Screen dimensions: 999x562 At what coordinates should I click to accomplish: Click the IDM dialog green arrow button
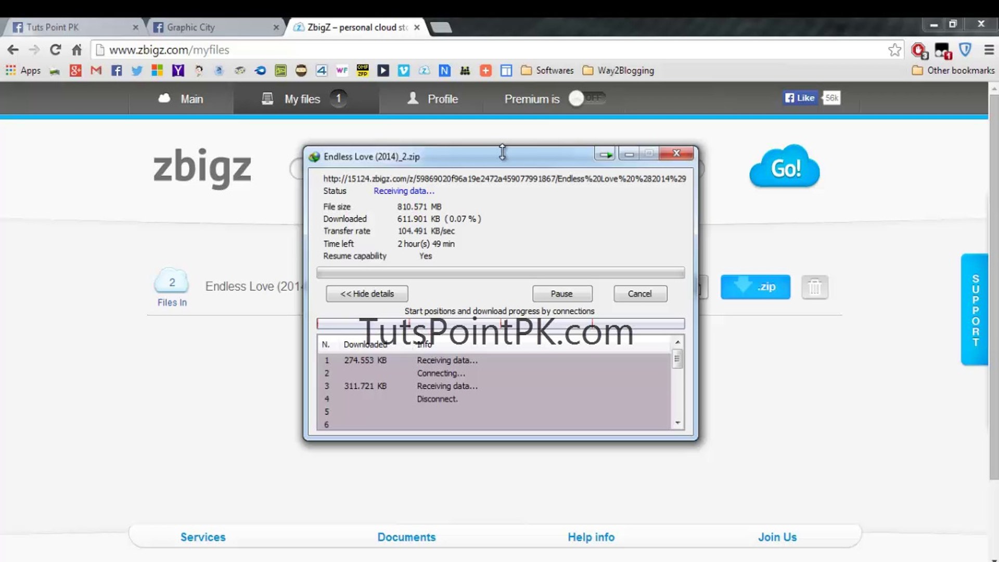click(605, 154)
